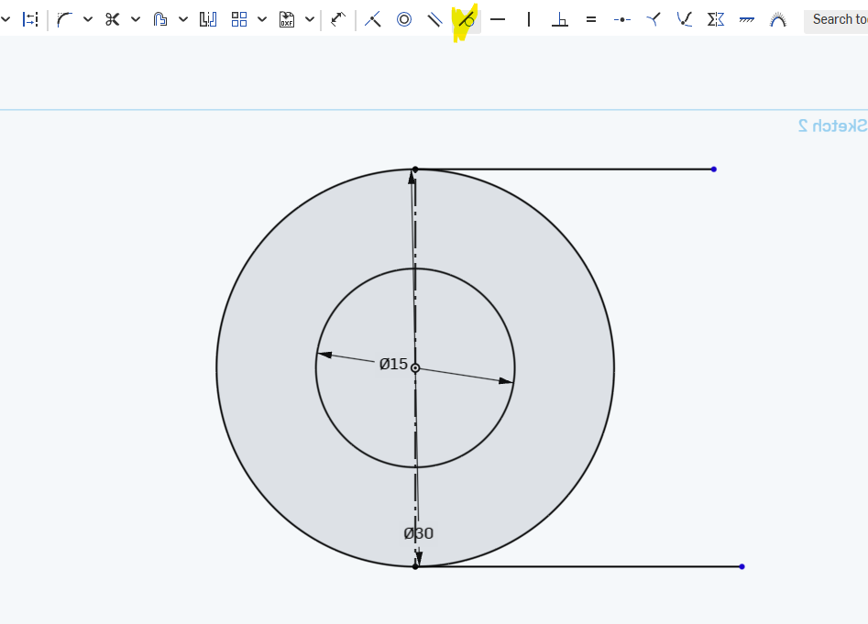The width and height of the screenshot is (868, 624).
Task: Select the Linear Pattern tool
Action: point(239,19)
